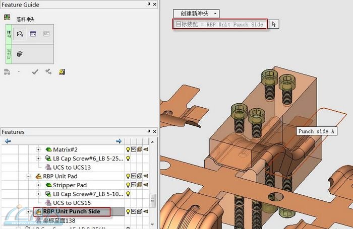Click the blue left arrow in Features

click(x=8, y=141)
